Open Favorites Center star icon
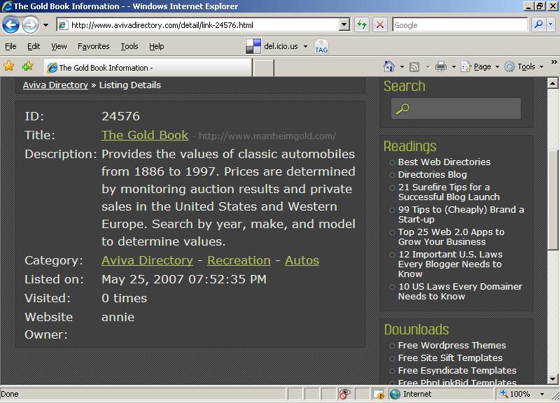 click(x=9, y=66)
